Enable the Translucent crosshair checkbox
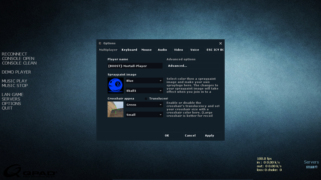321x180 pixels. click(x=146, y=99)
